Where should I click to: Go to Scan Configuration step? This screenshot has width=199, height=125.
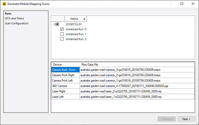tap(17, 23)
